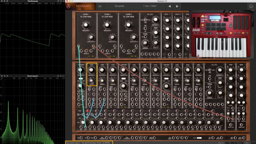Viewport: 256px width, 144px height.
Task: Advance to the next preset
Action: click(x=177, y=6)
